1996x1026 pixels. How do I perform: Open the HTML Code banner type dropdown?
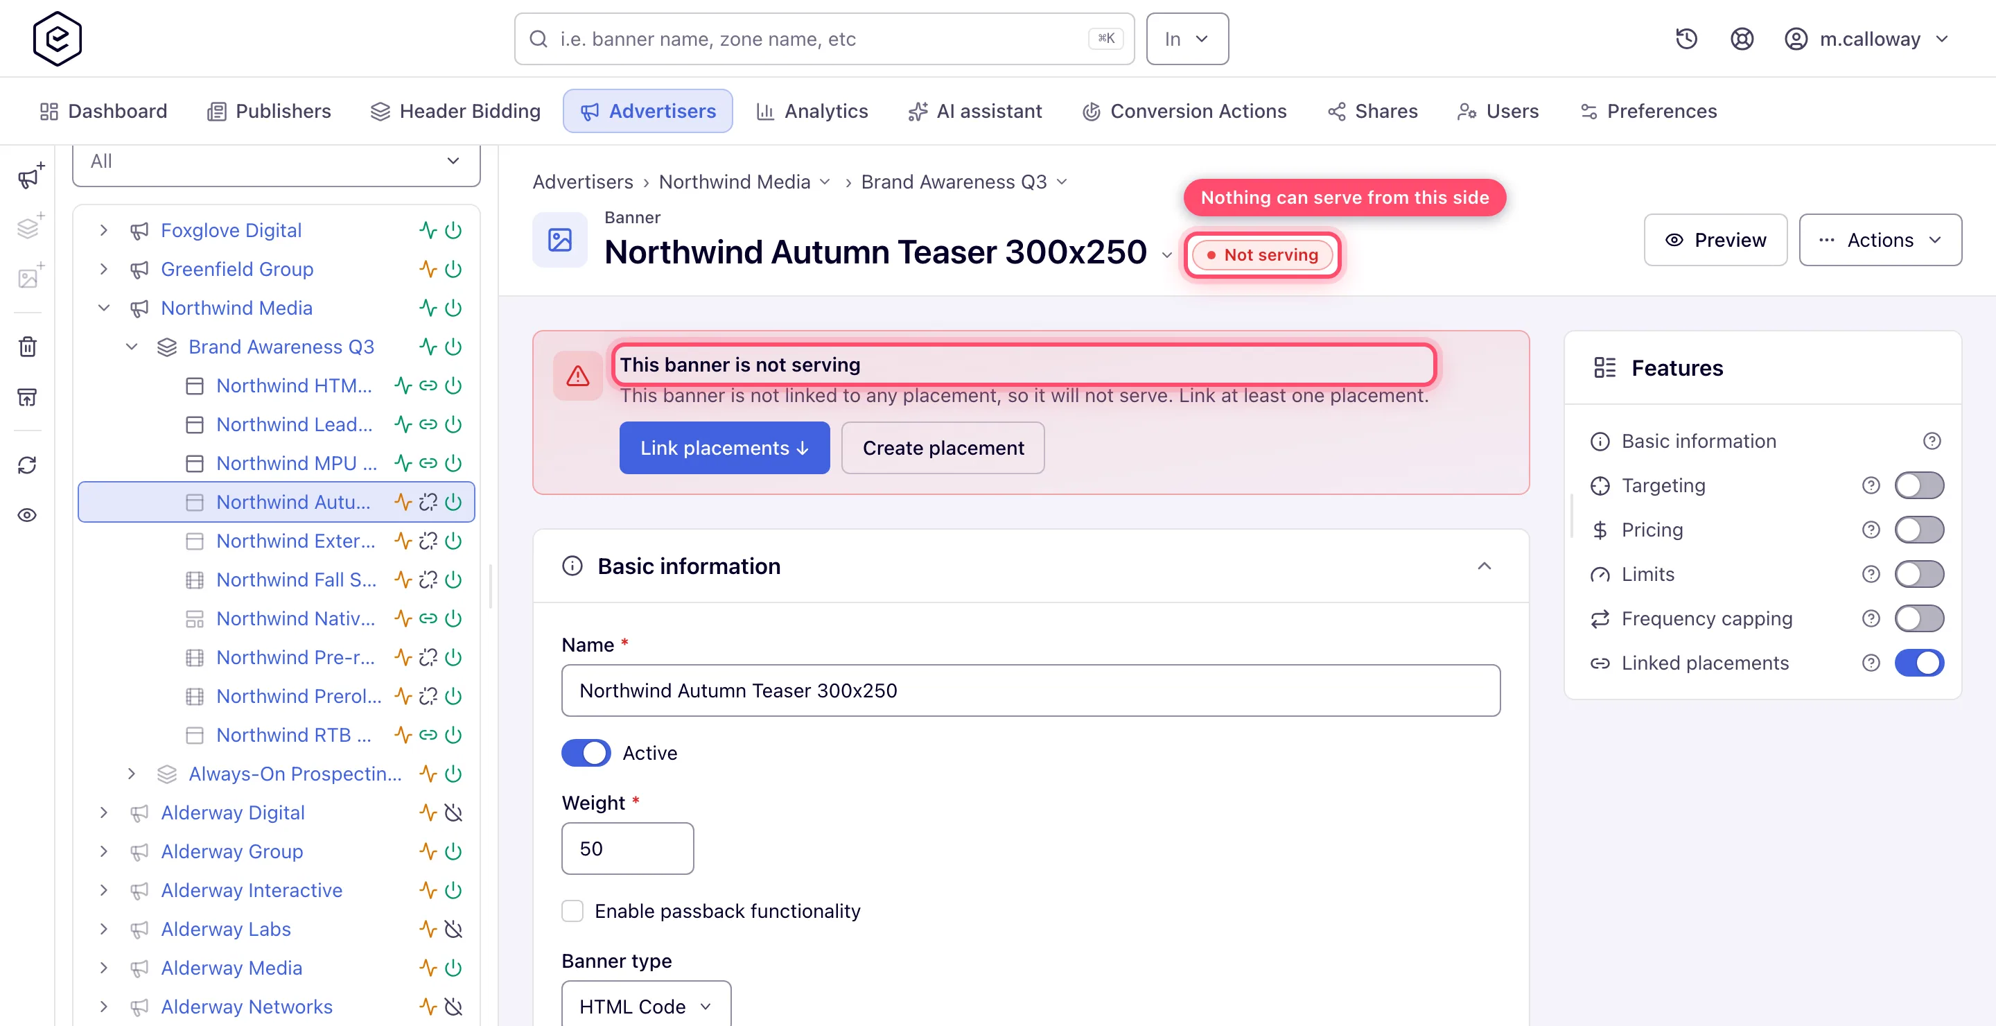(645, 1006)
